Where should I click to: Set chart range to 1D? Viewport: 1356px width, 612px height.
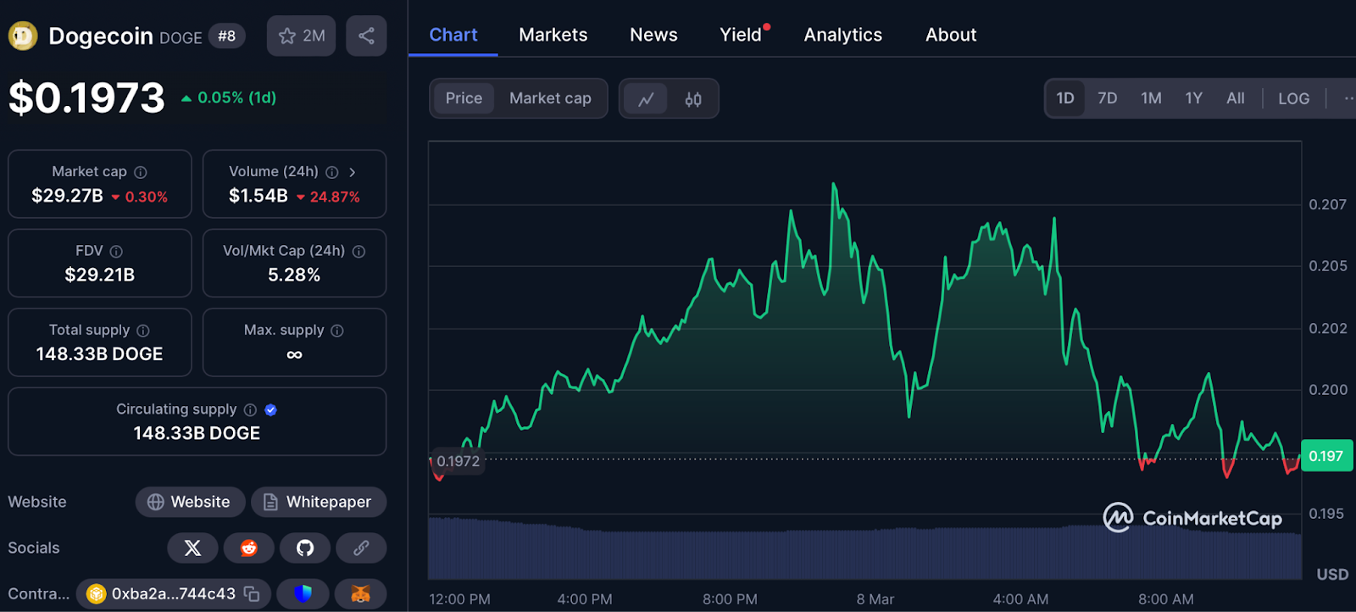pos(1065,98)
